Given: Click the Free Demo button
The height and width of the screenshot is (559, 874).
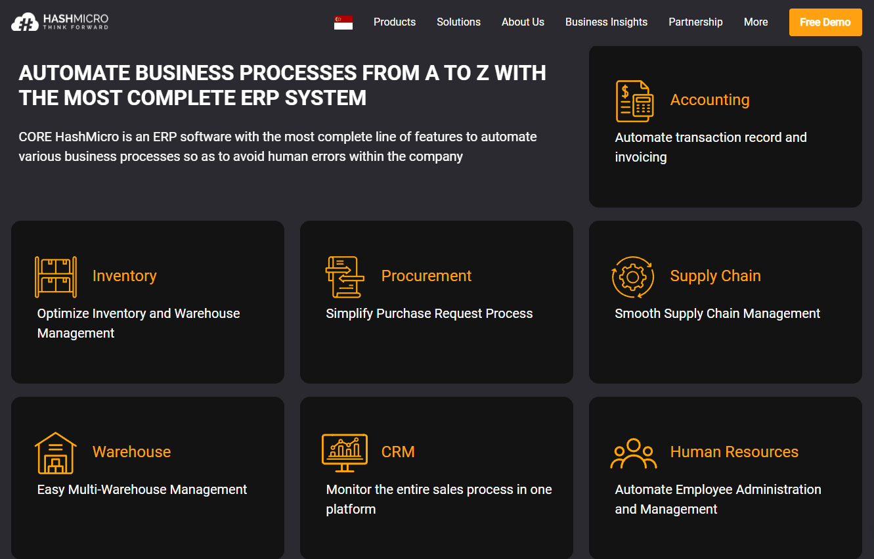Looking at the screenshot, I should pyautogui.click(x=825, y=22).
